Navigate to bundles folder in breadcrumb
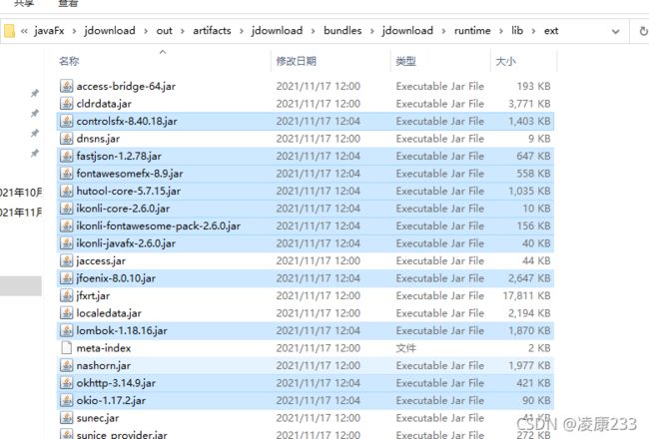Screen dimensions: 649x439 coord(342,31)
